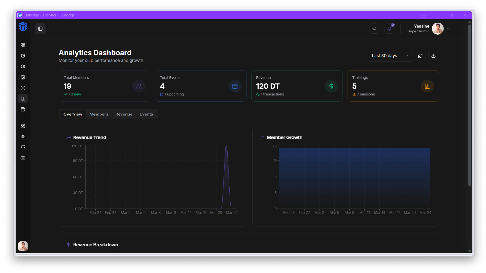Click the user avatar at sidebar bottom
The height and width of the screenshot is (273, 486).
coord(23,246)
